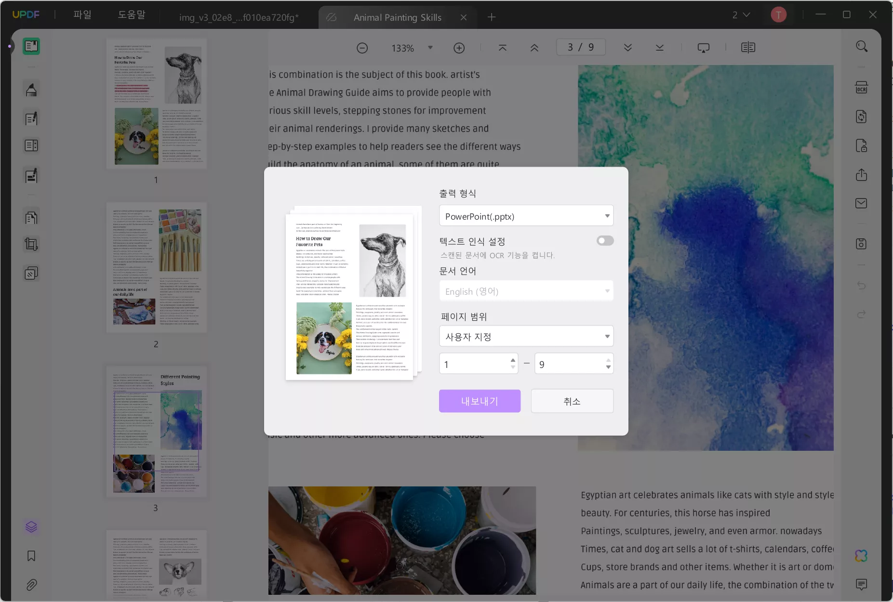Open the 도움말 menu

point(132,15)
